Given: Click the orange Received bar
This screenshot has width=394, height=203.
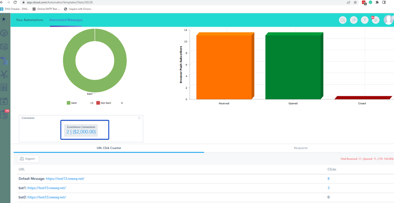Looking at the screenshot, I should point(224,67).
